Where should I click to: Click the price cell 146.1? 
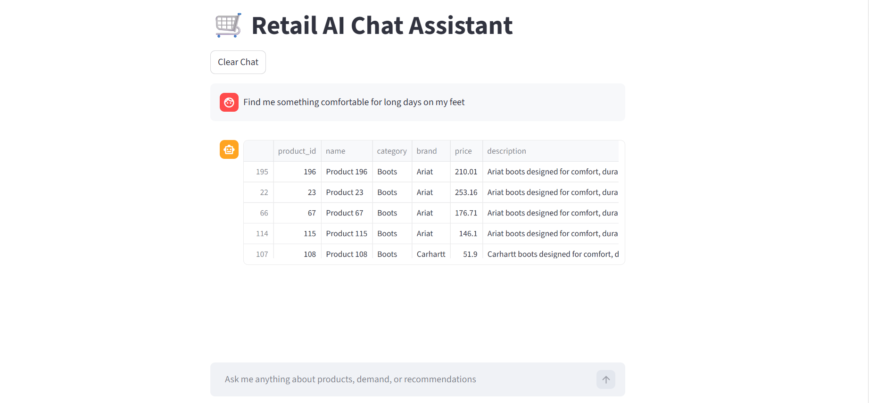[466, 234]
